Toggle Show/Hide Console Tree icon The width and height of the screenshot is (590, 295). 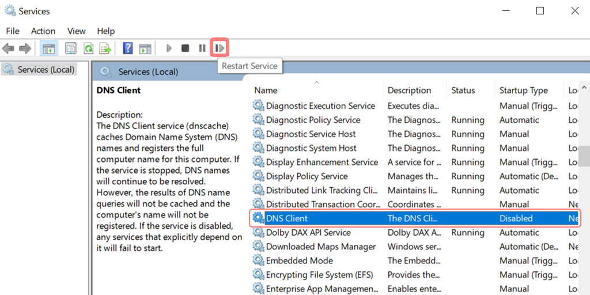pos(48,48)
